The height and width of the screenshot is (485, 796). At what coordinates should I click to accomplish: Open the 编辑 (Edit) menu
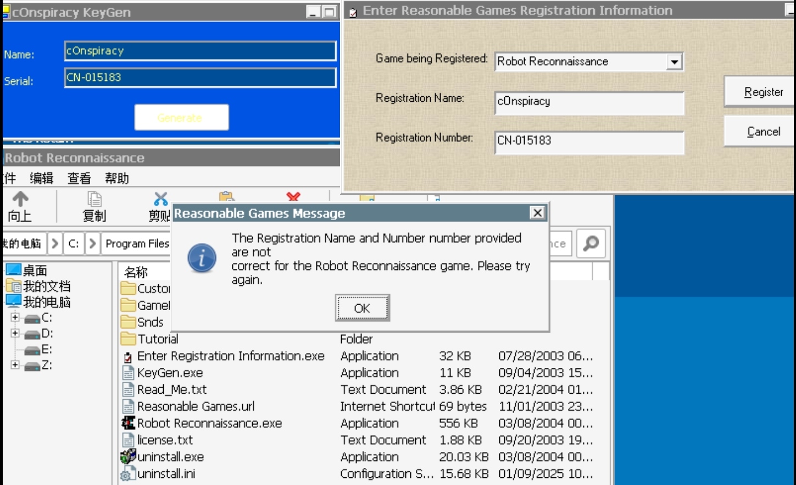point(42,178)
